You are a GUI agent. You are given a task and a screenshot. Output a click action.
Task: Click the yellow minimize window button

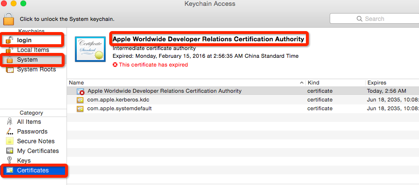[14, 3]
